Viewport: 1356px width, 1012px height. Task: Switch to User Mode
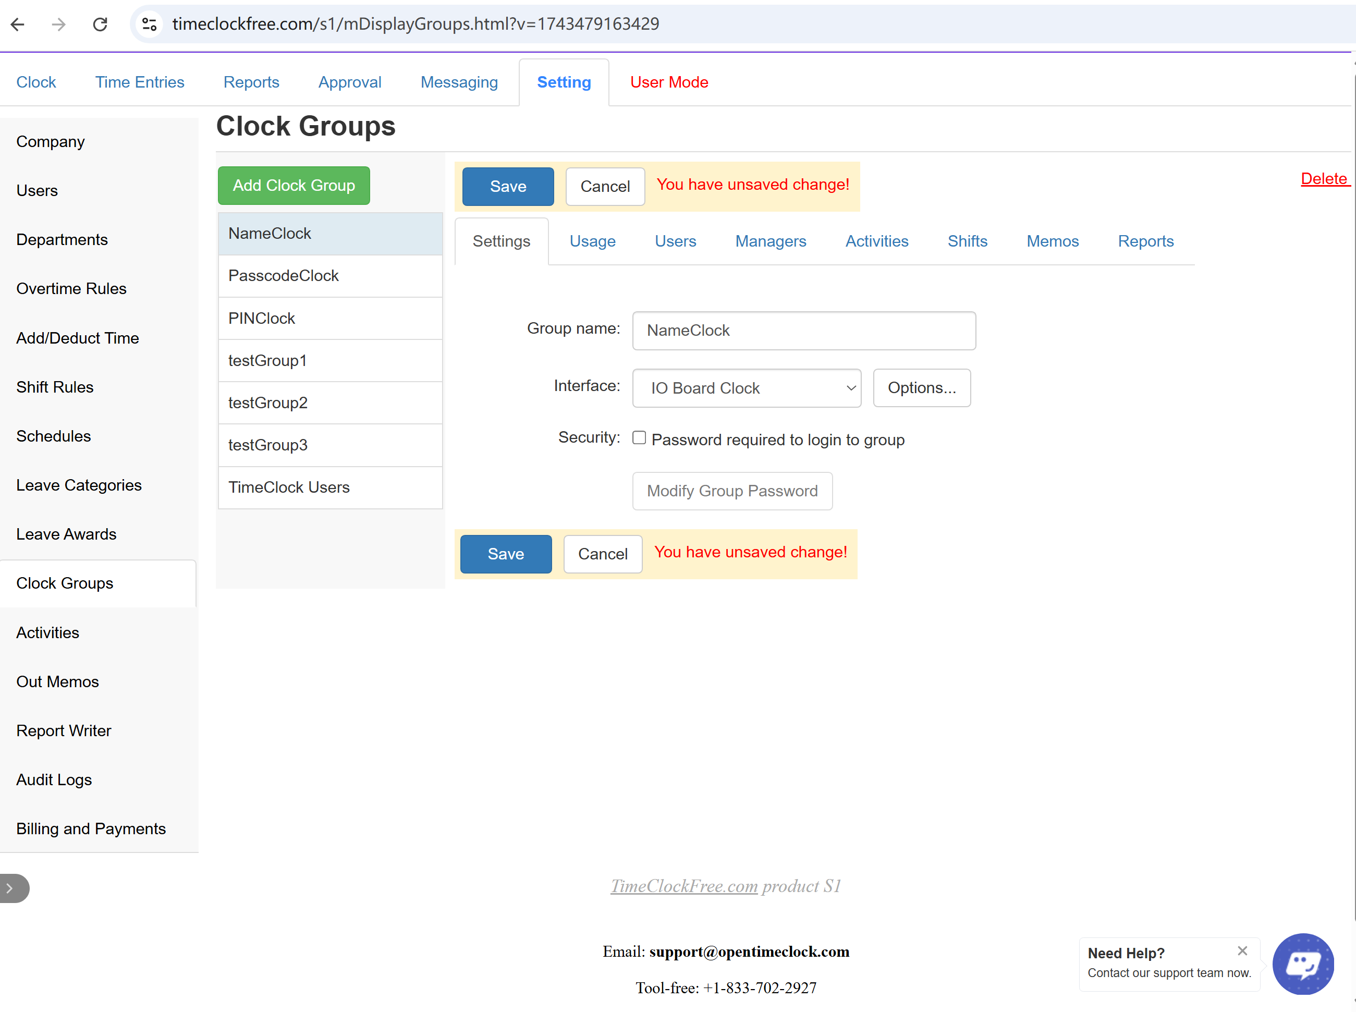click(669, 82)
